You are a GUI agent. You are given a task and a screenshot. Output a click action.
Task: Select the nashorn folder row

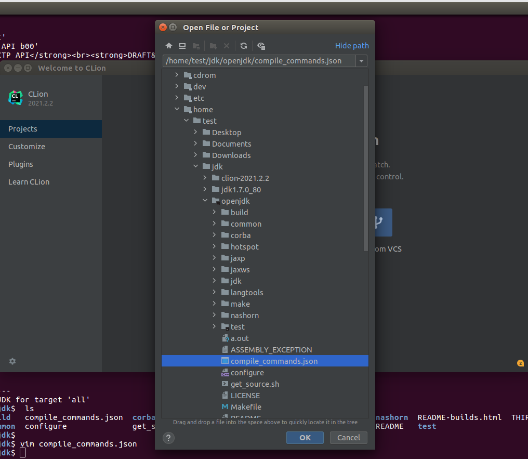point(265,315)
